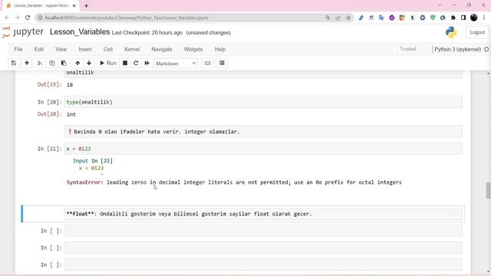Viewport: 491px width, 276px height.
Task: Run the selected cell
Action: pos(107,63)
